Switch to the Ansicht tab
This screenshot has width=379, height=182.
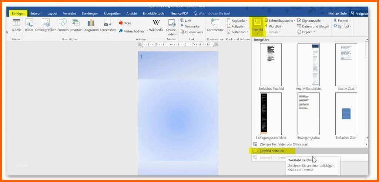tap(132, 14)
